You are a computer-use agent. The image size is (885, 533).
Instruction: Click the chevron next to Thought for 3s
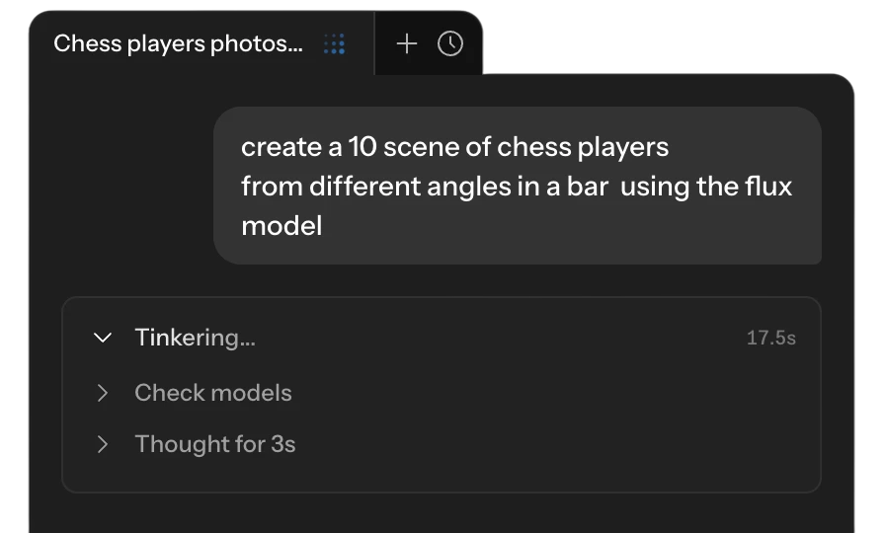(x=102, y=444)
